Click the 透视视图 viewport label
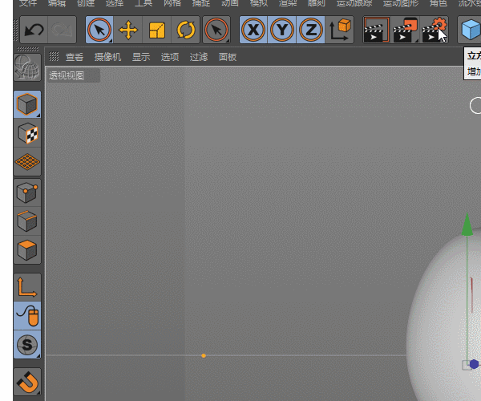 tap(67, 75)
